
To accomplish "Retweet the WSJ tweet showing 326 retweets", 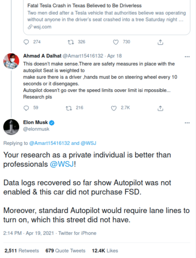I will (x=71, y=42).
